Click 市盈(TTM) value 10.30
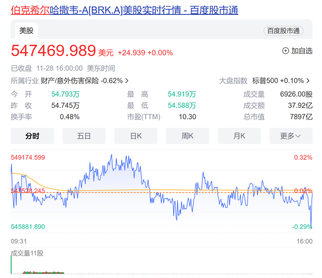This screenshot has height=278, width=322. (x=187, y=117)
